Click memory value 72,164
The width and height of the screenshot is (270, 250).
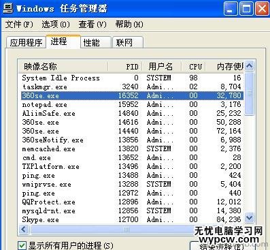tap(229, 131)
